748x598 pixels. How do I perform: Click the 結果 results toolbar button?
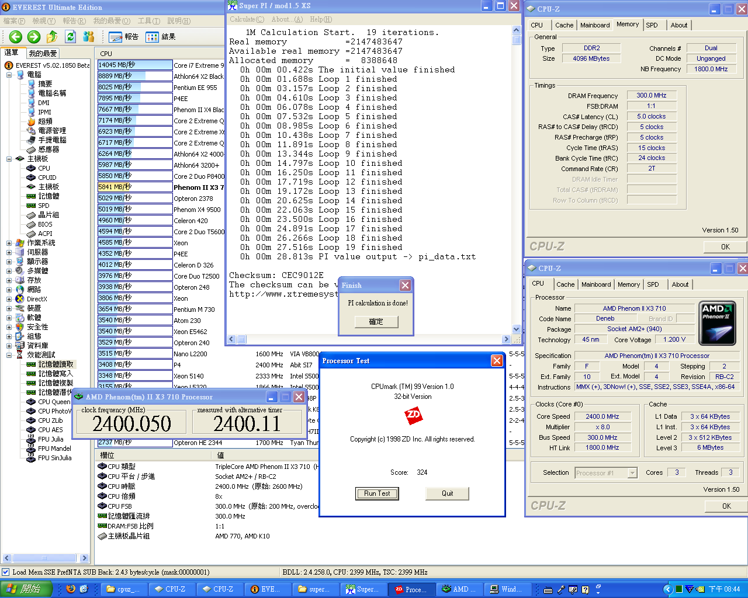pos(161,37)
